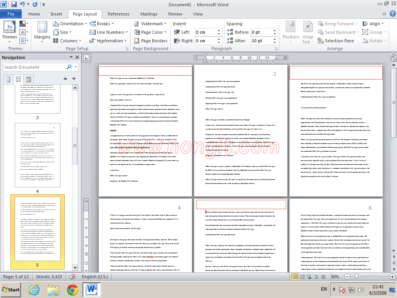Open Microsoft Word Help

click(x=392, y=14)
